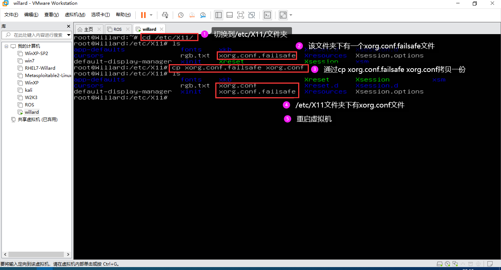The image size is (501, 270).
Task: Open the 帮助(H) menu
Action: click(123, 15)
